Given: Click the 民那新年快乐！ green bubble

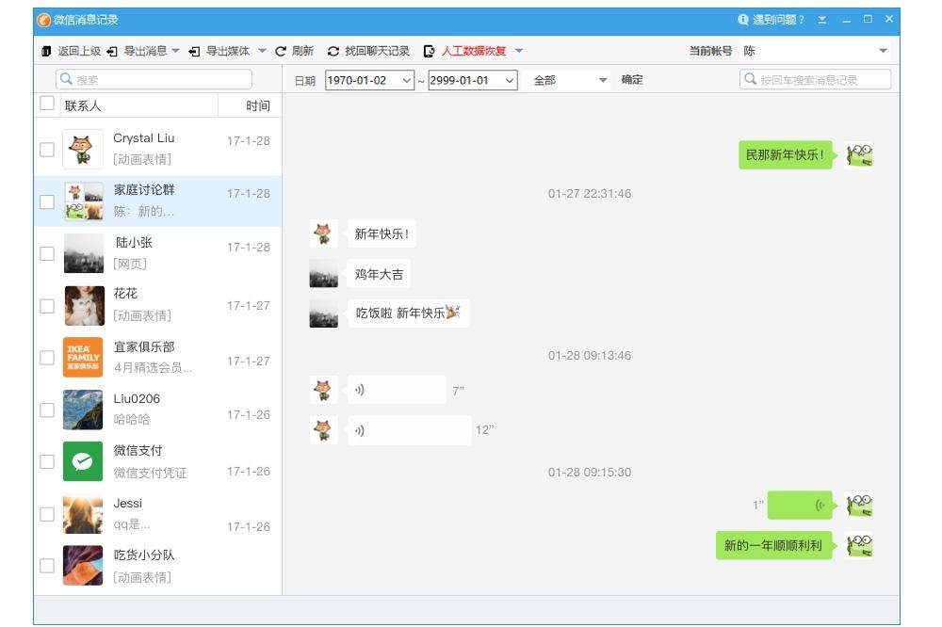Looking at the screenshot, I should [786, 155].
